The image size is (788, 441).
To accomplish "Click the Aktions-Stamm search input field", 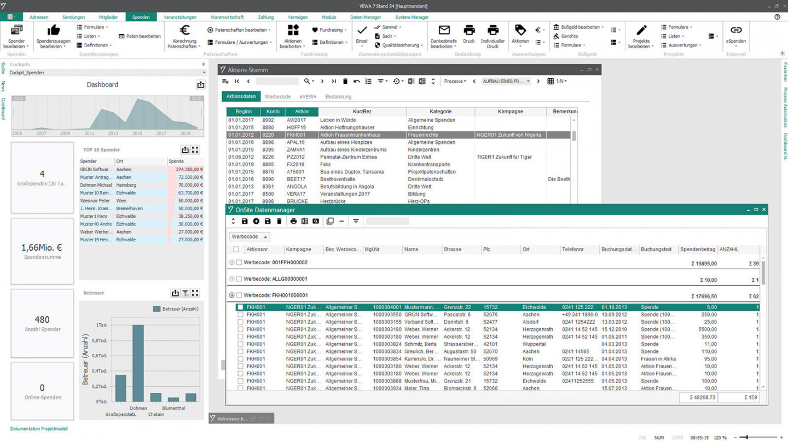I will coord(277,81).
